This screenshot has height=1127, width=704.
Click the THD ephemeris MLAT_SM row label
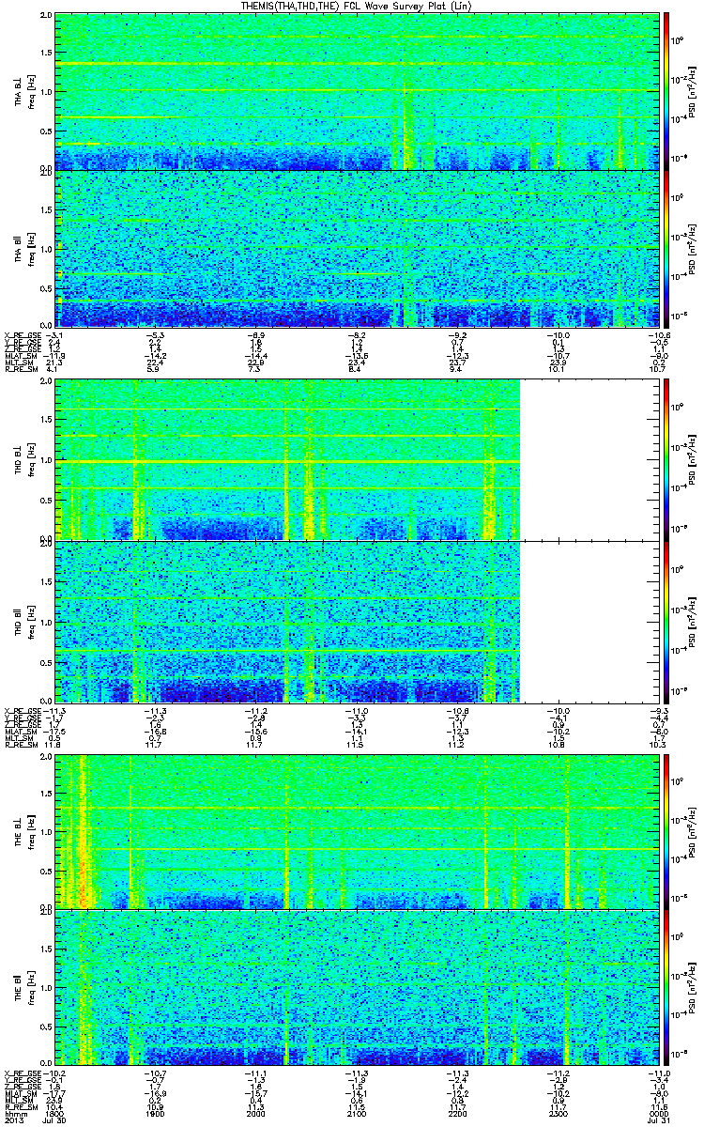click(x=21, y=731)
